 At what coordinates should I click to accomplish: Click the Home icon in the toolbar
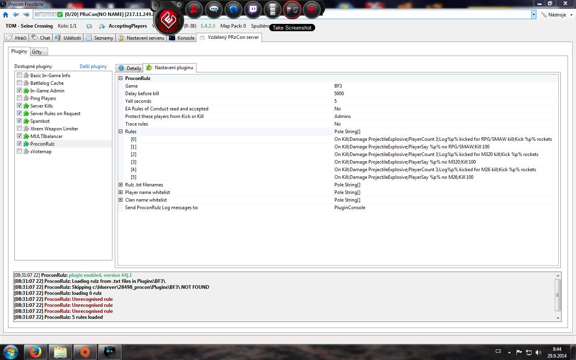tap(6, 15)
